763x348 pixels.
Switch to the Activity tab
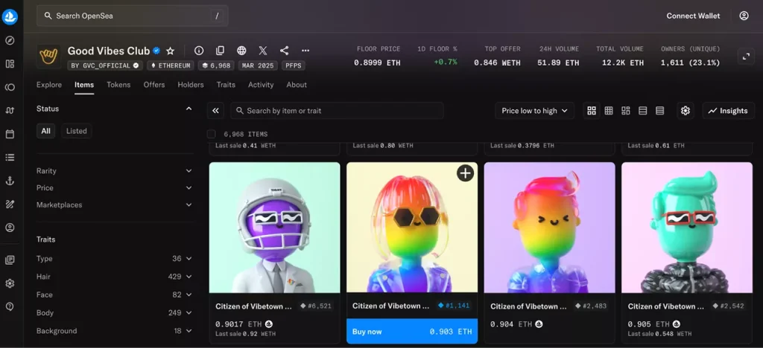point(261,85)
